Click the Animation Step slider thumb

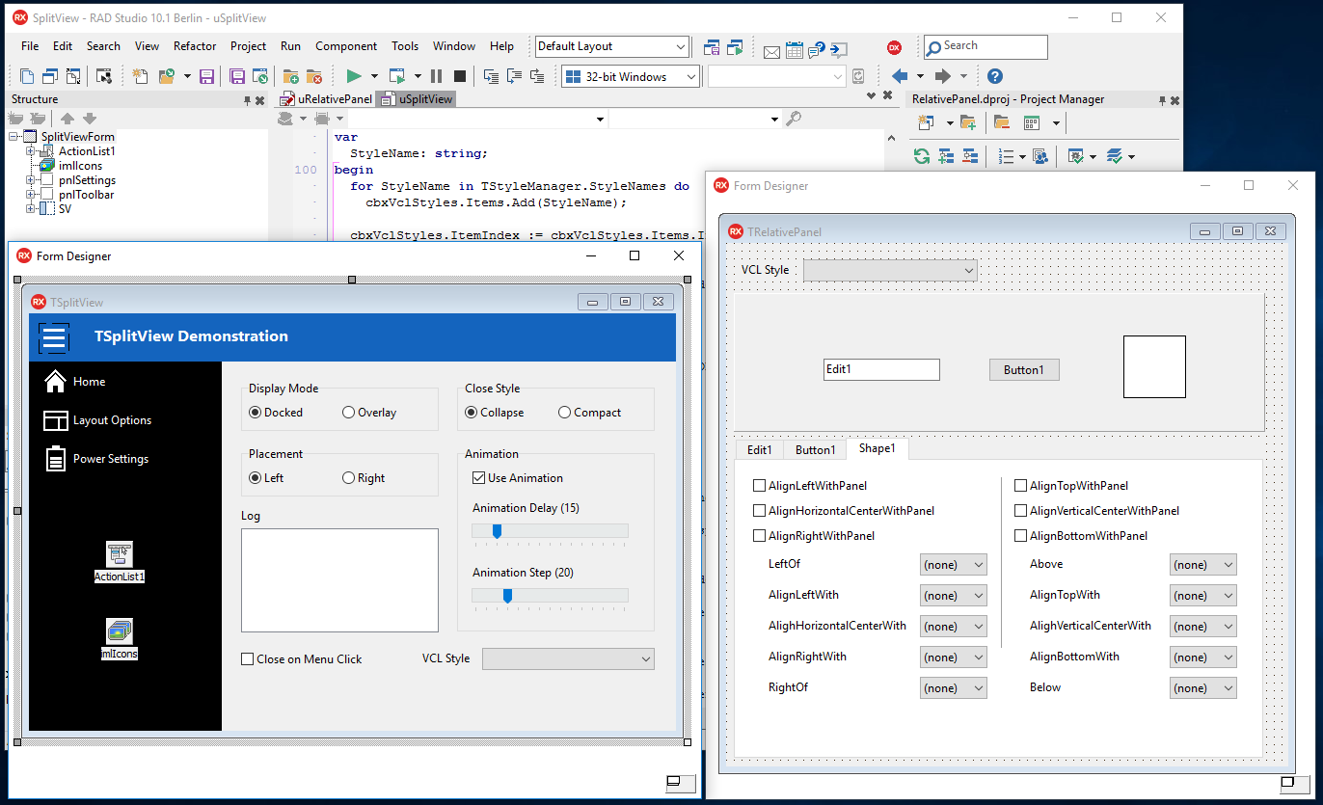pos(507,596)
